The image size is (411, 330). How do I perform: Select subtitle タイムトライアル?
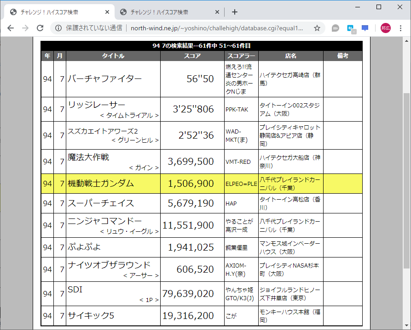129,115
